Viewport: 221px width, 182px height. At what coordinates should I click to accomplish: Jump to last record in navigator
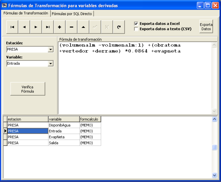click(x=48, y=27)
